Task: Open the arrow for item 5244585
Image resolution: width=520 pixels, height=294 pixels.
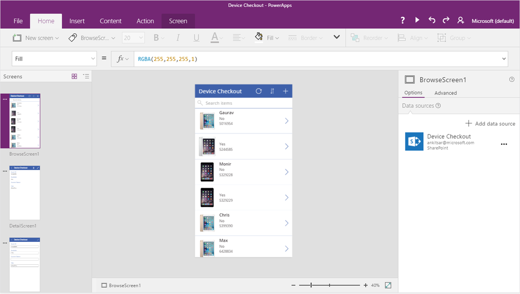Action: [287, 146]
